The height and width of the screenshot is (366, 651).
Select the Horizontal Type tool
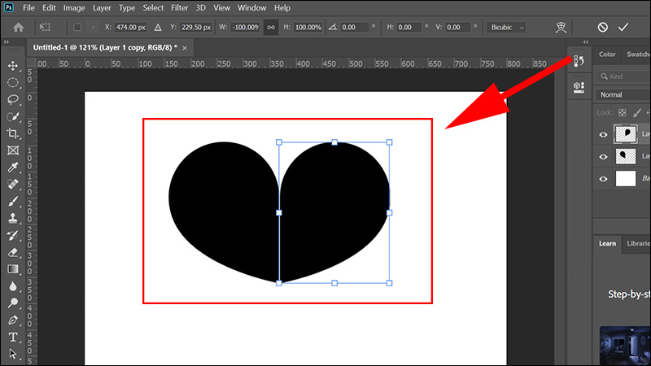coord(13,337)
